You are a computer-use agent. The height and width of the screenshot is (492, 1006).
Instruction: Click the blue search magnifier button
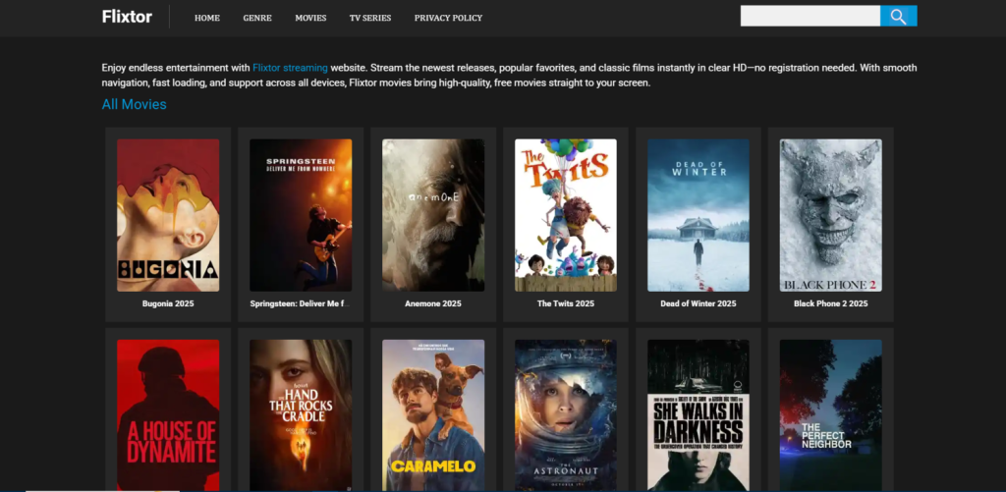[898, 16]
